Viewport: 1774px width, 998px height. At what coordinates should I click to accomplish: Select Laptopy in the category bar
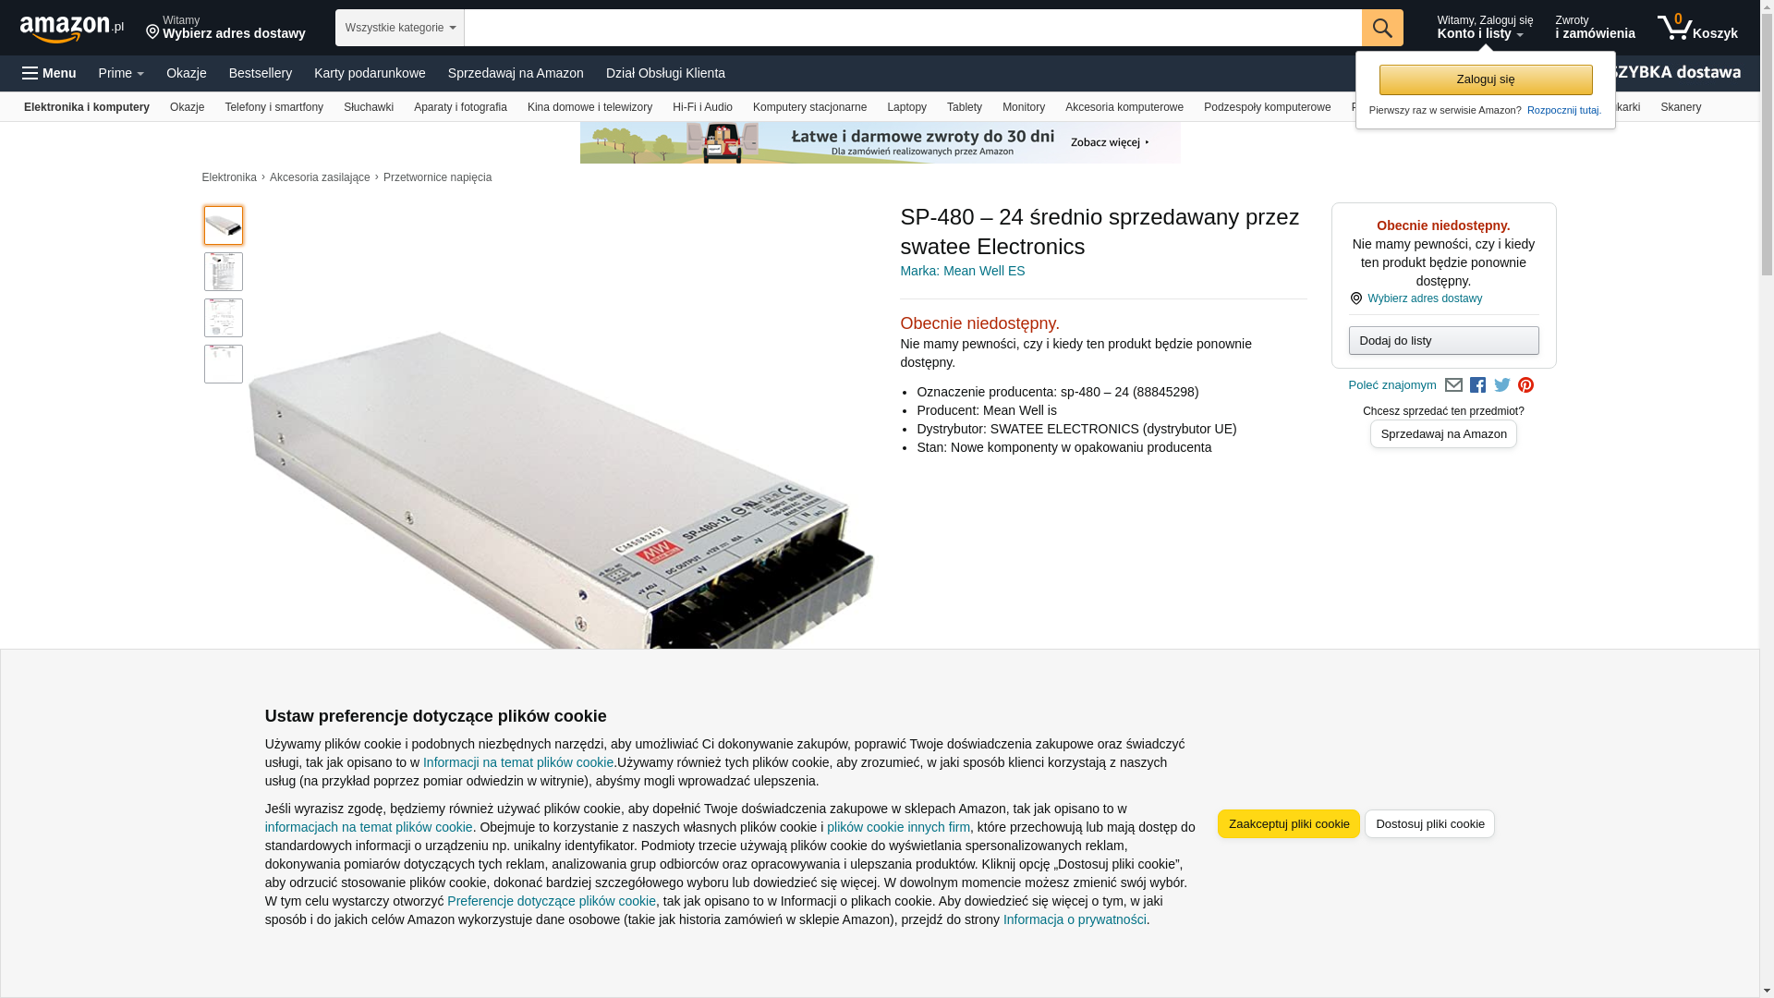tap(906, 107)
